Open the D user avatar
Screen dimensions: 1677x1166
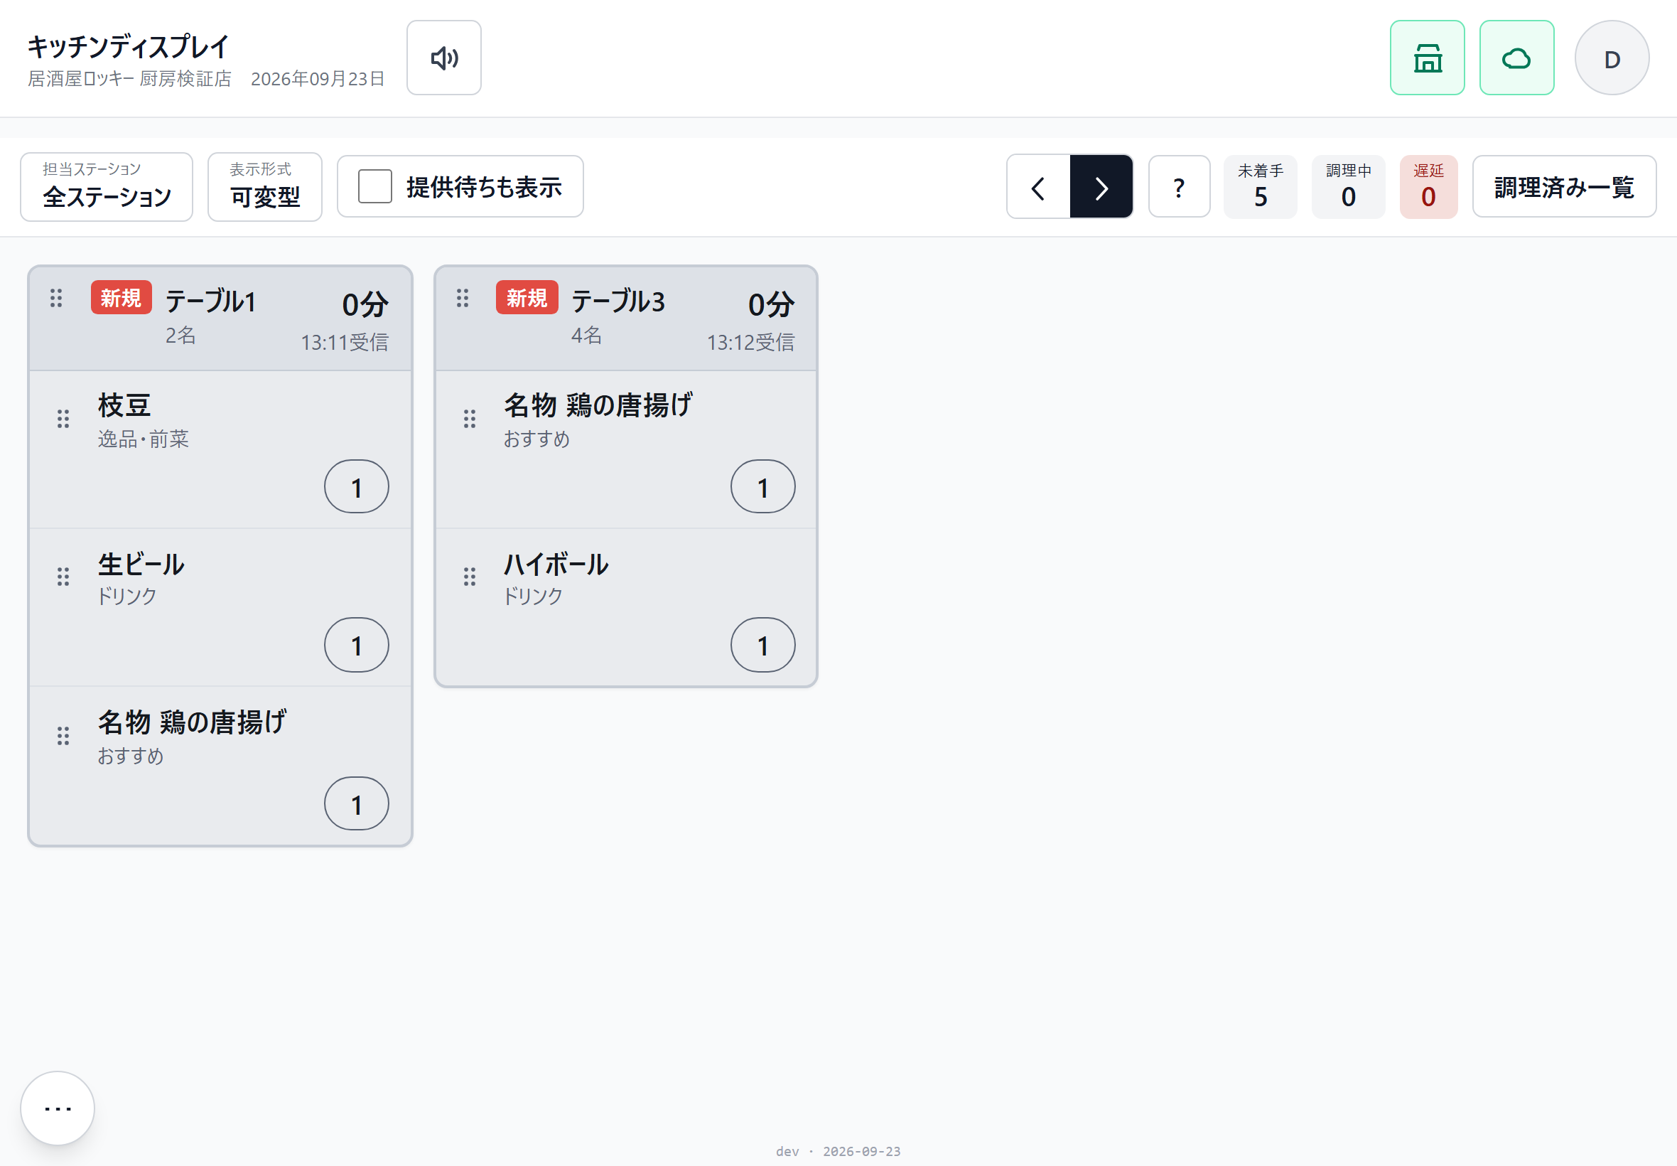pos(1612,58)
